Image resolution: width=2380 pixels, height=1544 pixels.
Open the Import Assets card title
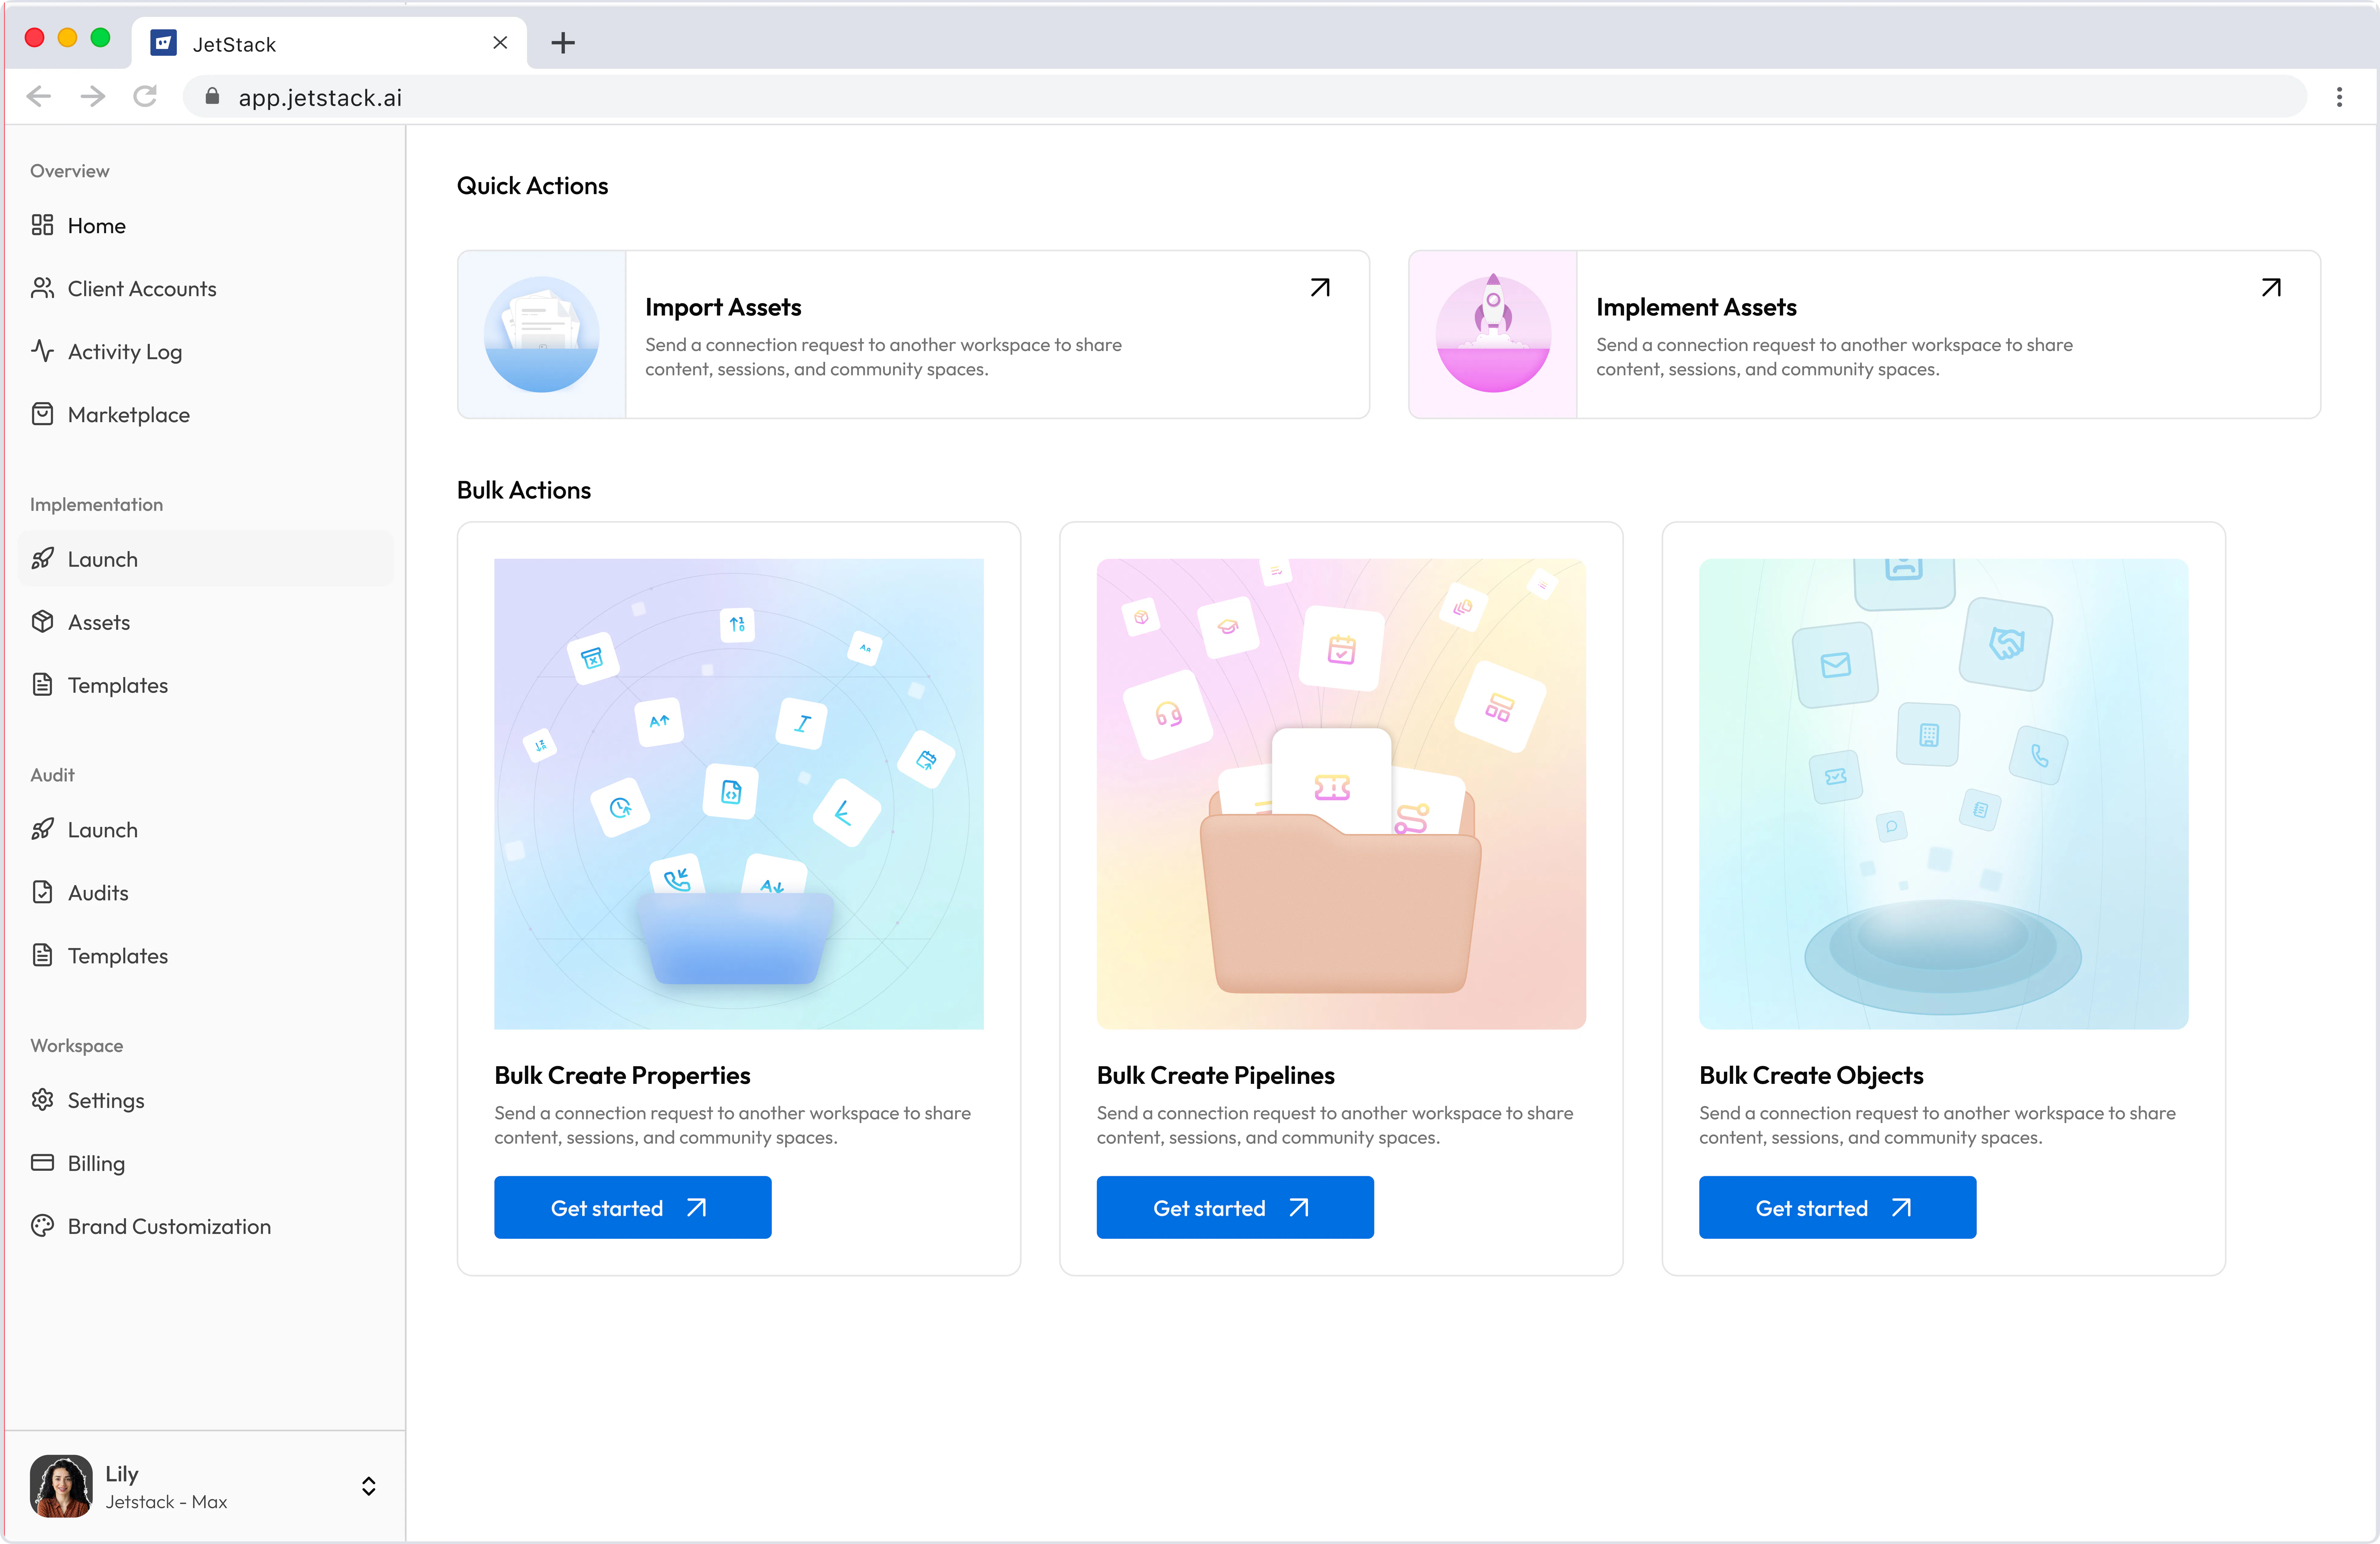(723, 307)
